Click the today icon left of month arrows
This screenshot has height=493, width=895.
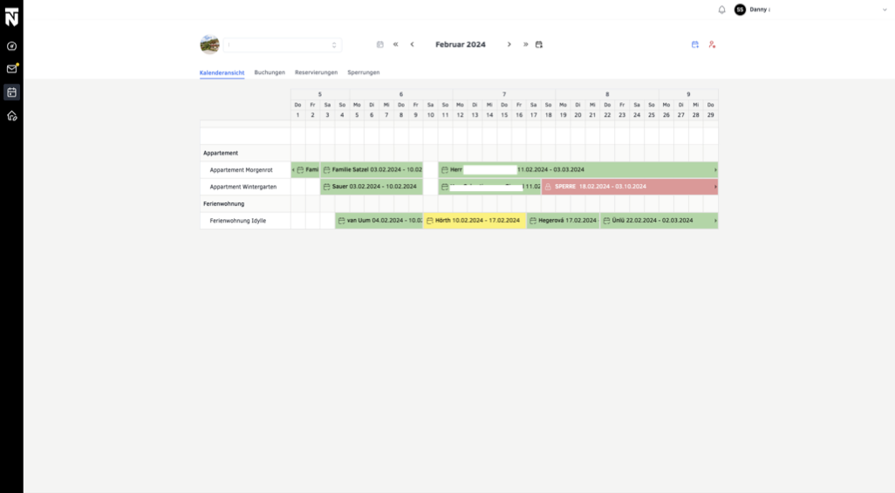click(x=380, y=45)
